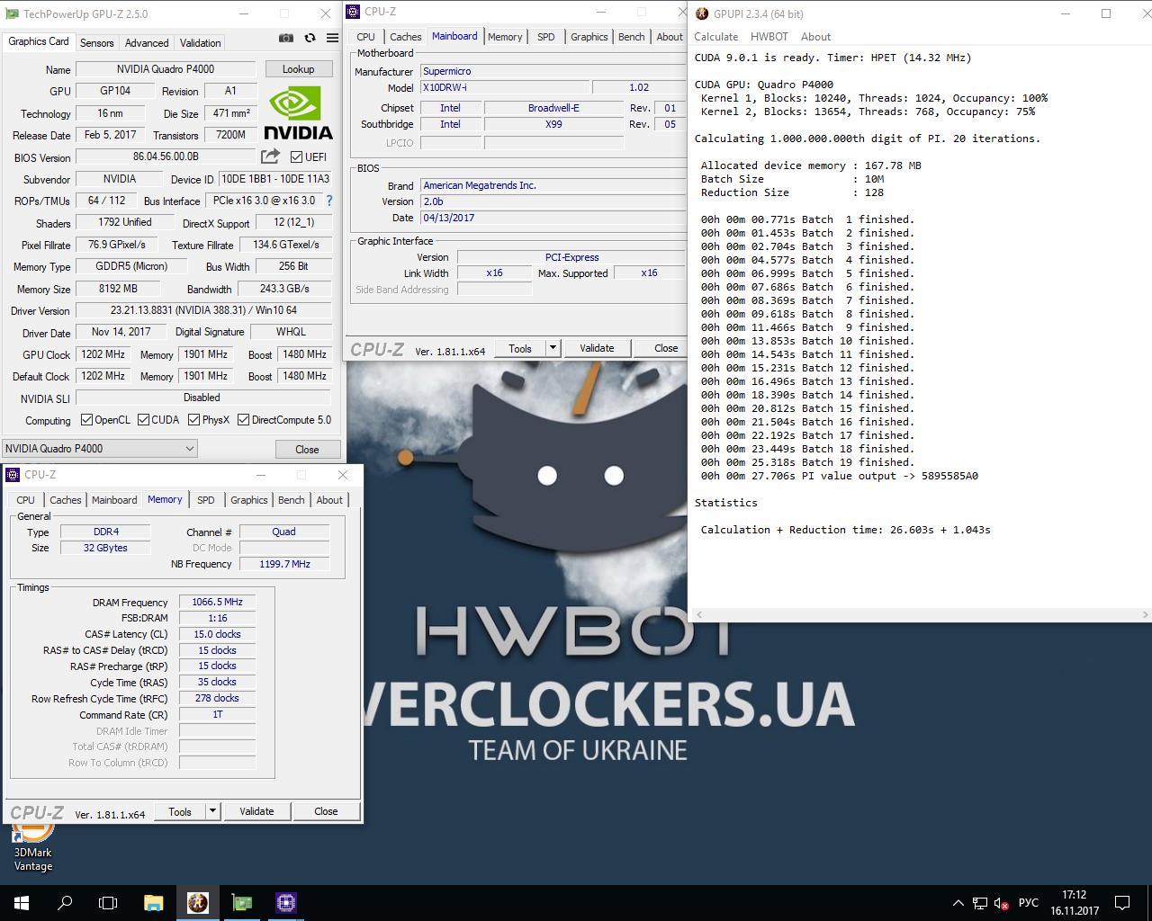1152x921 pixels.
Task: Toggle the PhysX checkbox
Action: (193, 419)
